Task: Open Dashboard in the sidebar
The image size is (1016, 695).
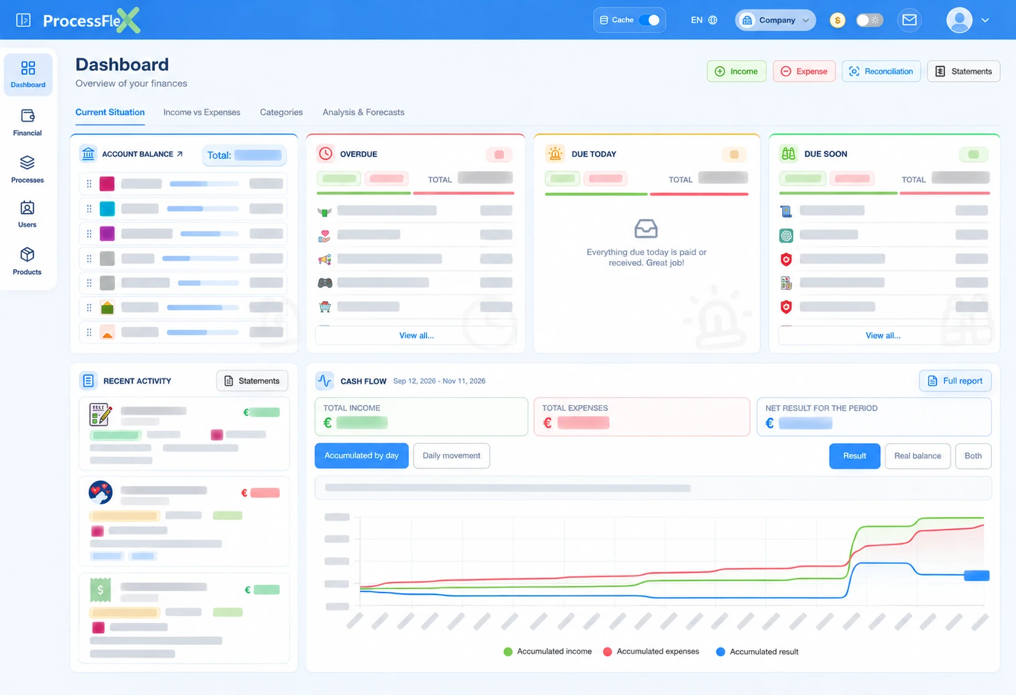Action: pos(28,74)
